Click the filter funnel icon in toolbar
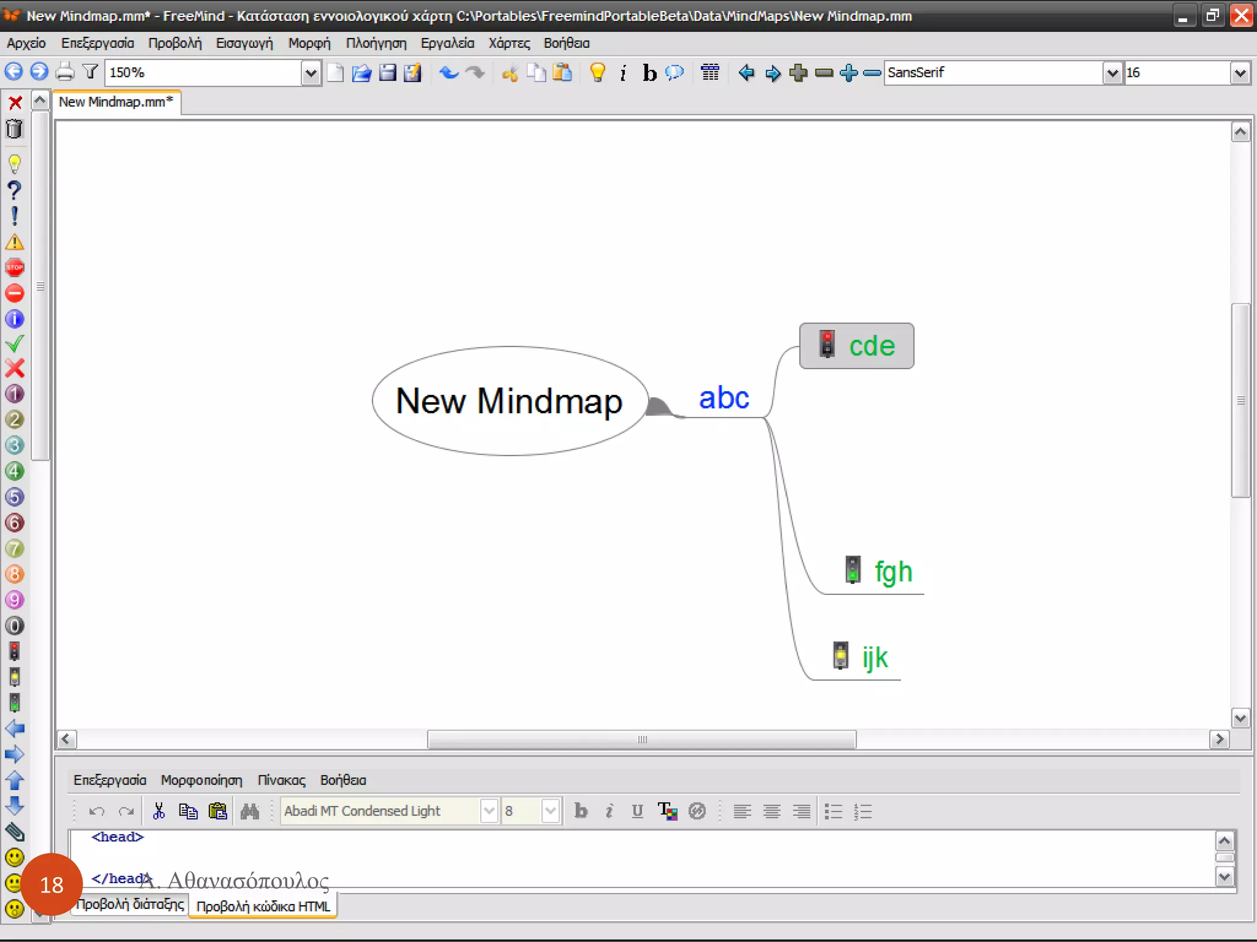The width and height of the screenshot is (1257, 942). tap(91, 72)
